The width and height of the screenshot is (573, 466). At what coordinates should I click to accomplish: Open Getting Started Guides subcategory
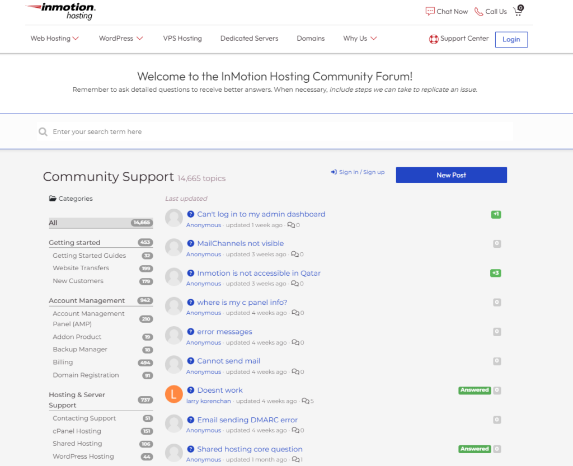(89, 256)
